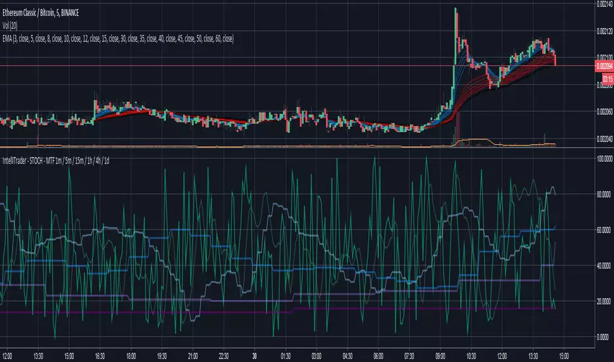614x362 pixels.
Task: Select the 10:30 time axis marker
Action: [x=471, y=356]
